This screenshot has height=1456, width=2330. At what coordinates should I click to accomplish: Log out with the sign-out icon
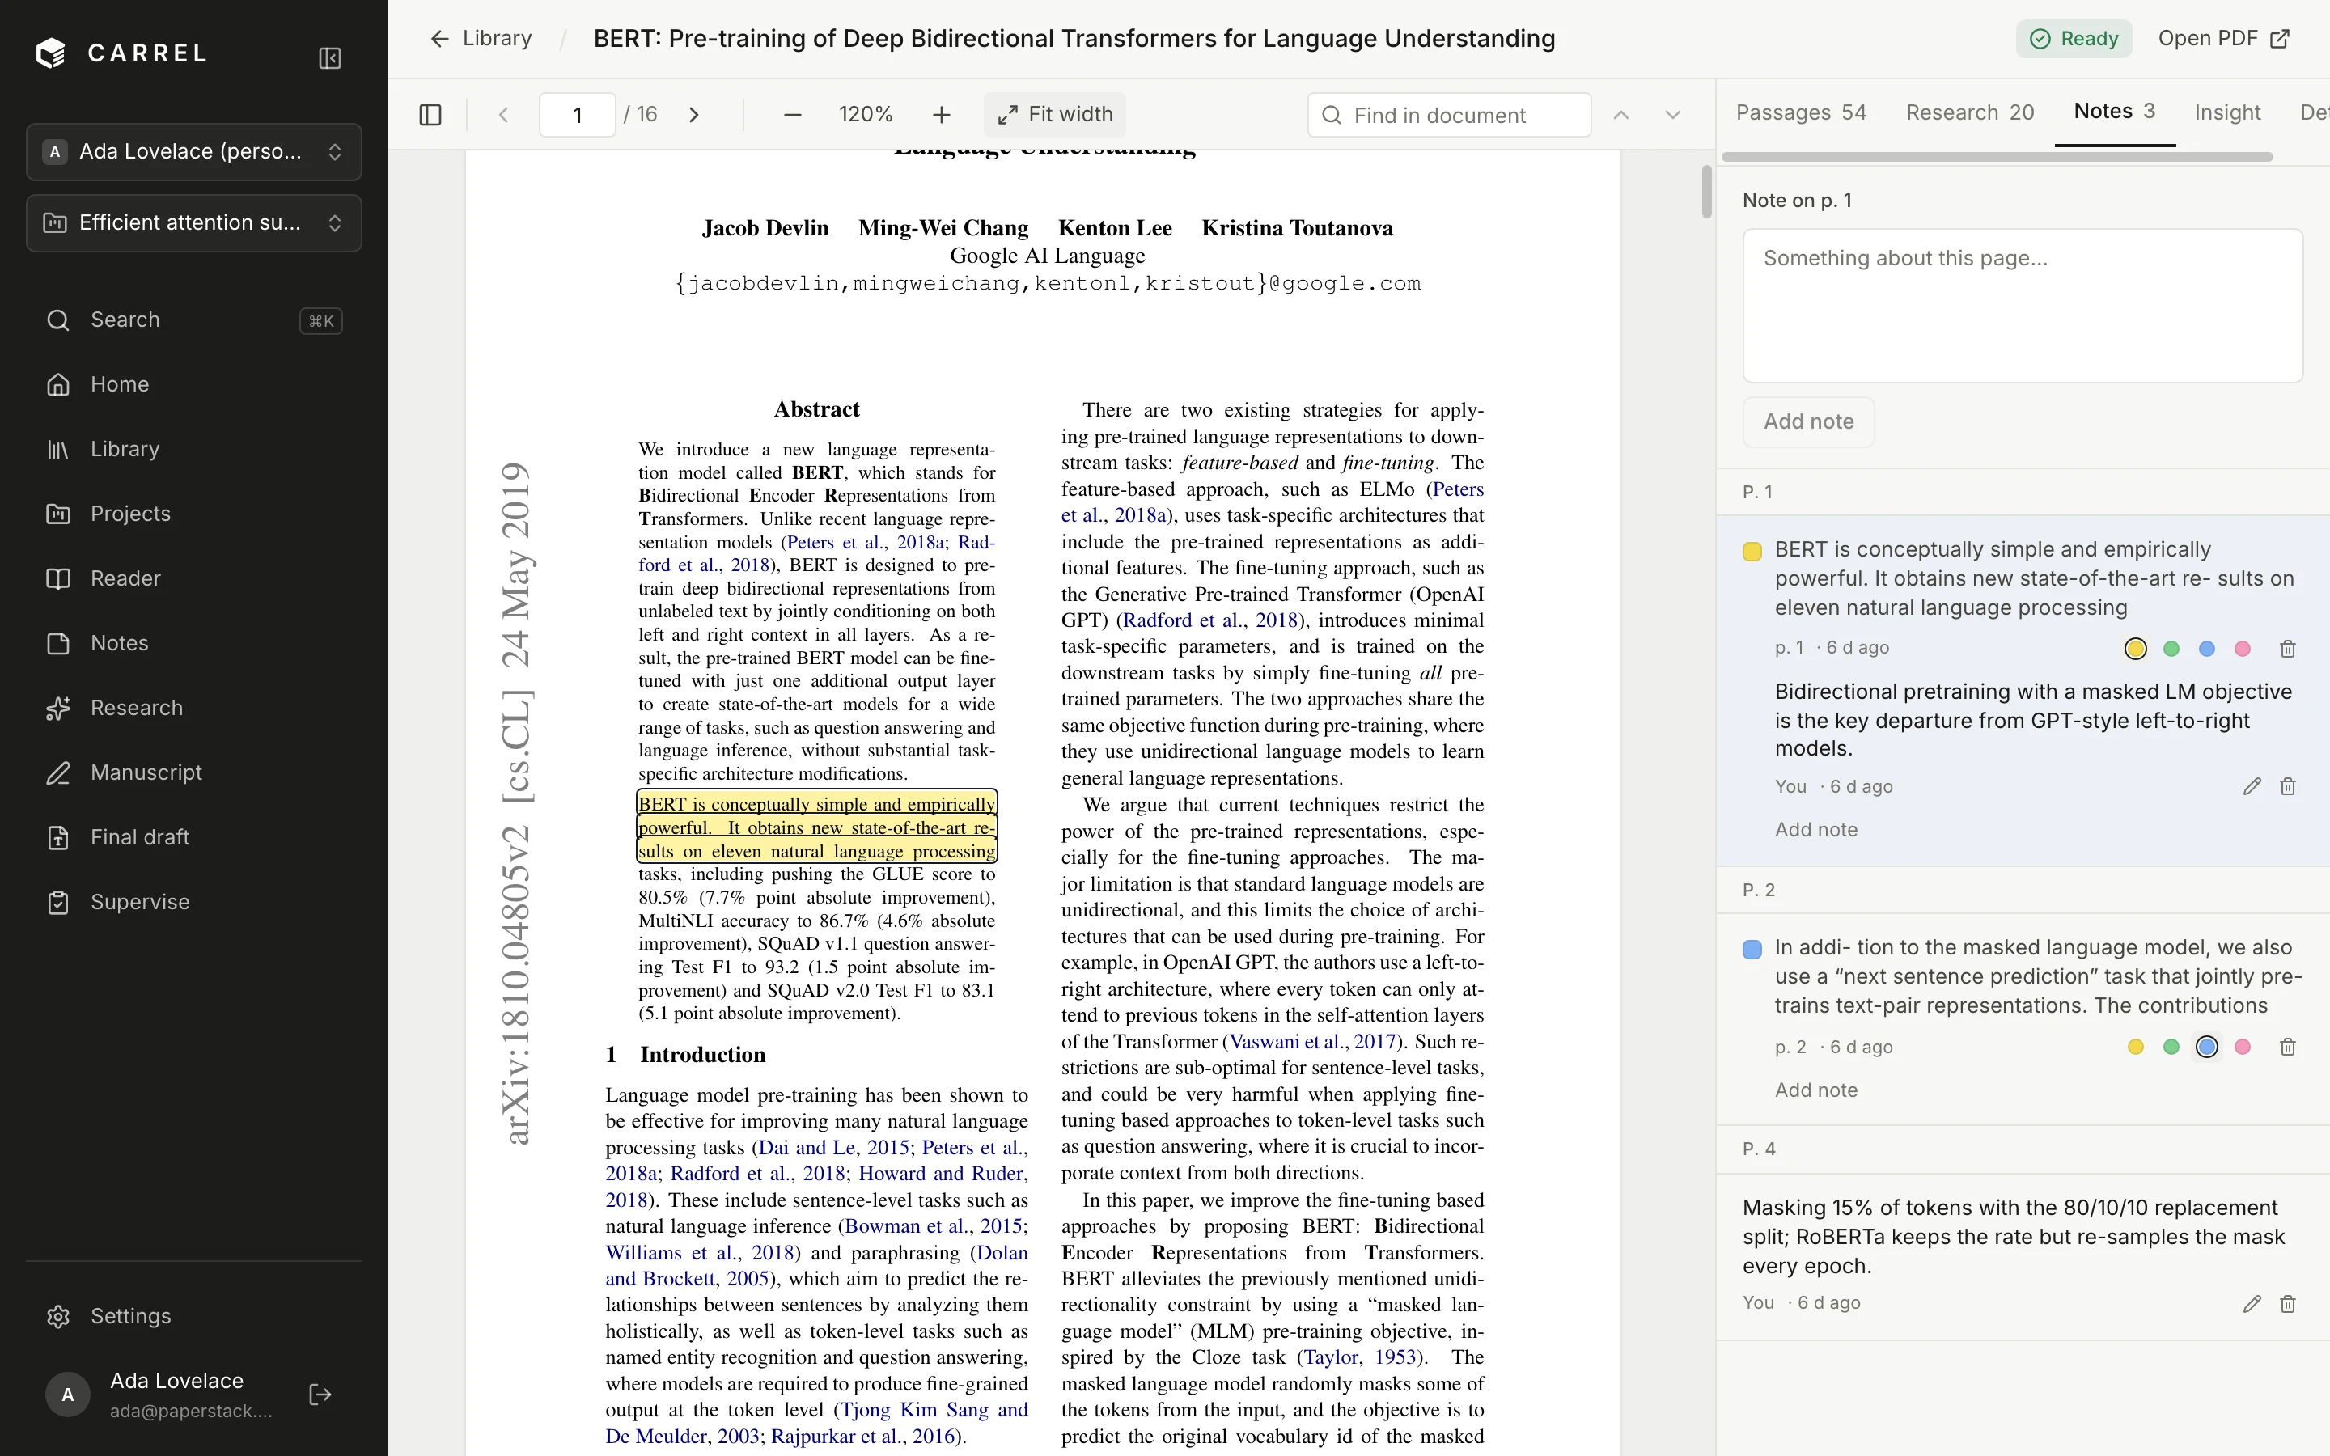point(320,1395)
